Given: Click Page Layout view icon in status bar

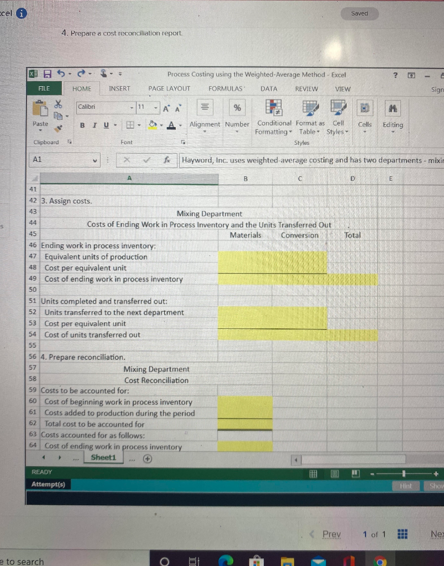Looking at the screenshot, I should point(335,474).
